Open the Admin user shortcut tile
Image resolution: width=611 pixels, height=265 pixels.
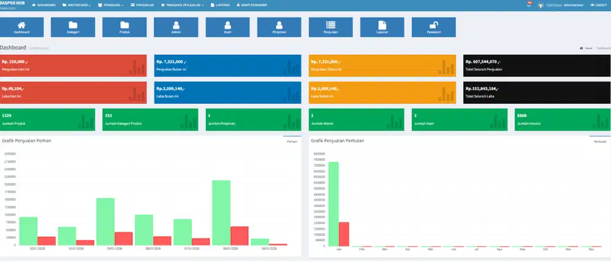176,27
